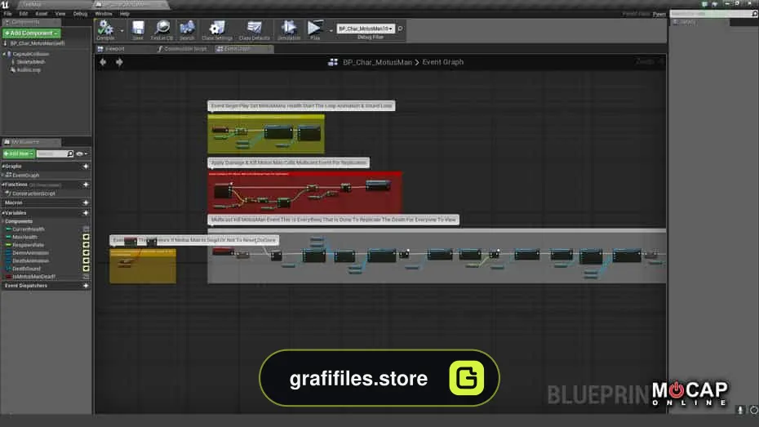The height and width of the screenshot is (427, 759).
Task: Select the audio component under SkeletalMesh
Action: coord(26,69)
